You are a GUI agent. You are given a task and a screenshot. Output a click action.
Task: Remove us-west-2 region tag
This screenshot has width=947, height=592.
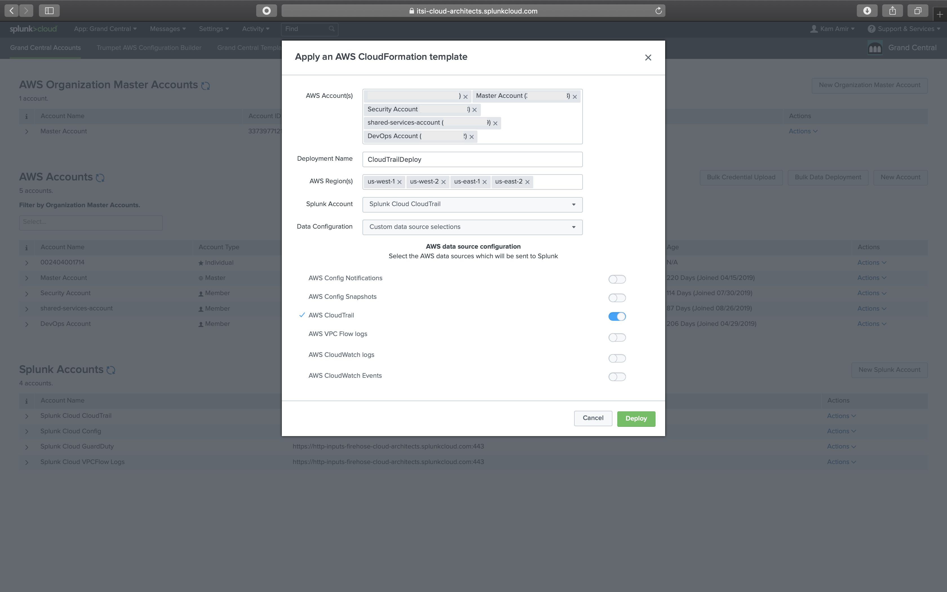[443, 182]
